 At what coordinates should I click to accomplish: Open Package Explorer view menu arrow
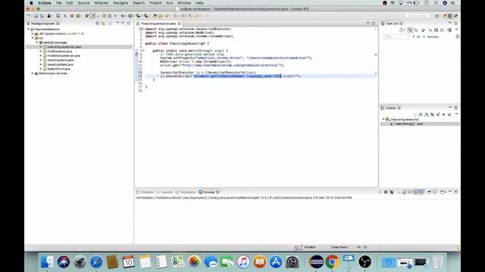tap(117, 23)
